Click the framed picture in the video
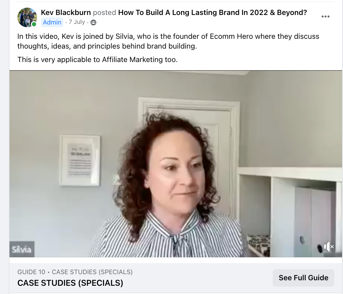Screen dimensions: 343x294 click(x=80, y=160)
